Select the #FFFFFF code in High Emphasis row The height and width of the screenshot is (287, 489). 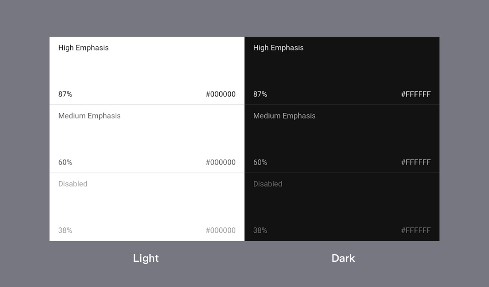coord(416,94)
